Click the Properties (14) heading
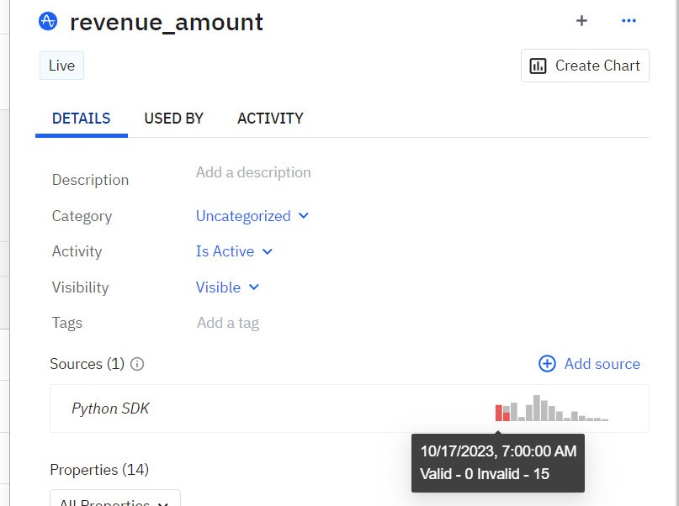 pos(99,470)
